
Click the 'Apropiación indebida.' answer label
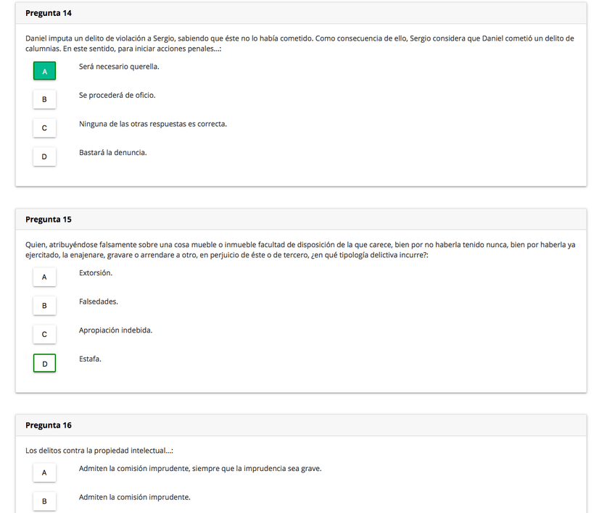(x=115, y=330)
